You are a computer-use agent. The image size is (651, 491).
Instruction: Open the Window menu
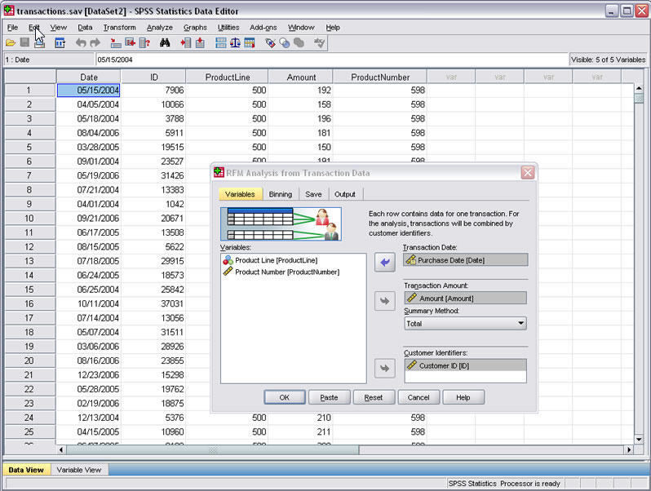point(301,28)
